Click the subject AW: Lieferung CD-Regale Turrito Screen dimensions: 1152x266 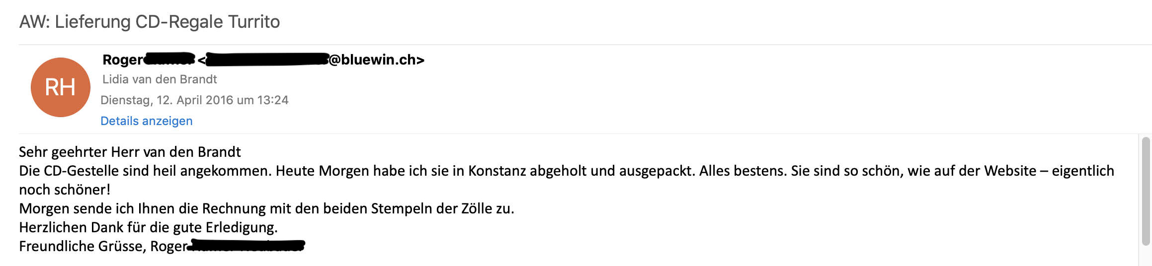pos(150,22)
